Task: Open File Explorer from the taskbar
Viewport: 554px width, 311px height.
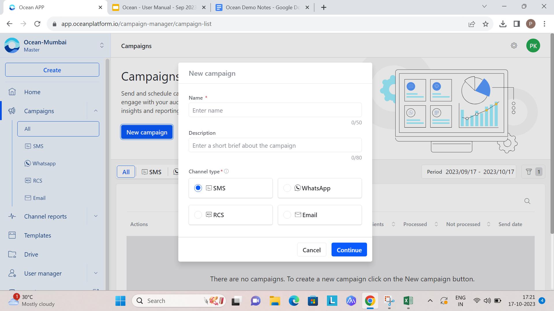Action: 275,301
